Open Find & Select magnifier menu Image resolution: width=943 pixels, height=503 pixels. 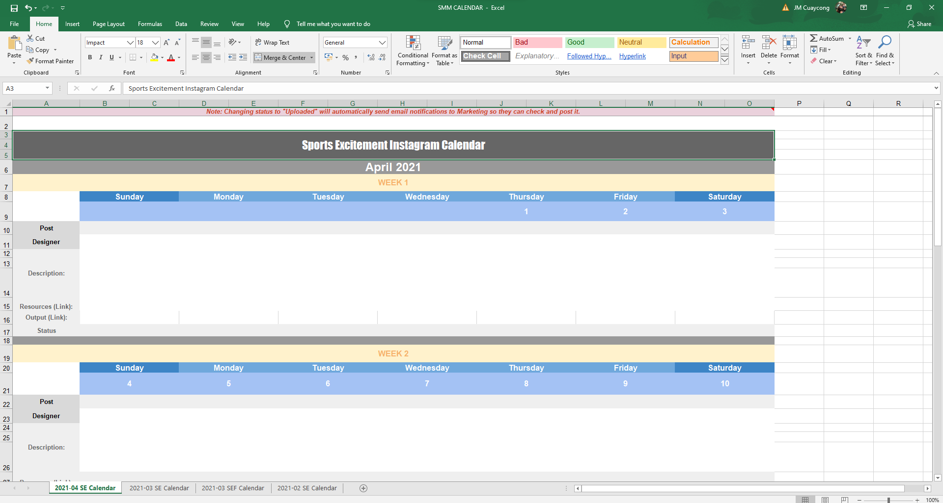885,50
